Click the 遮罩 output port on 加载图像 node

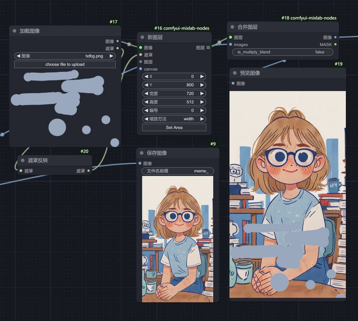tap(117, 48)
